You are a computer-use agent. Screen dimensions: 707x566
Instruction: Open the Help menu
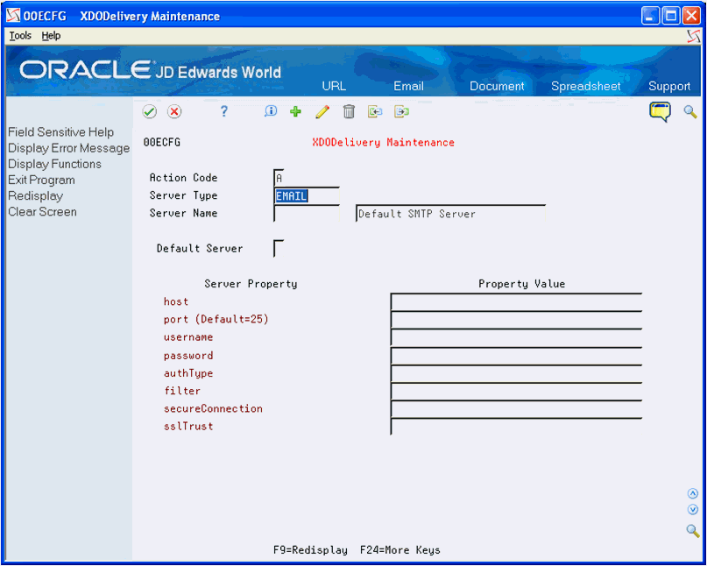51,36
